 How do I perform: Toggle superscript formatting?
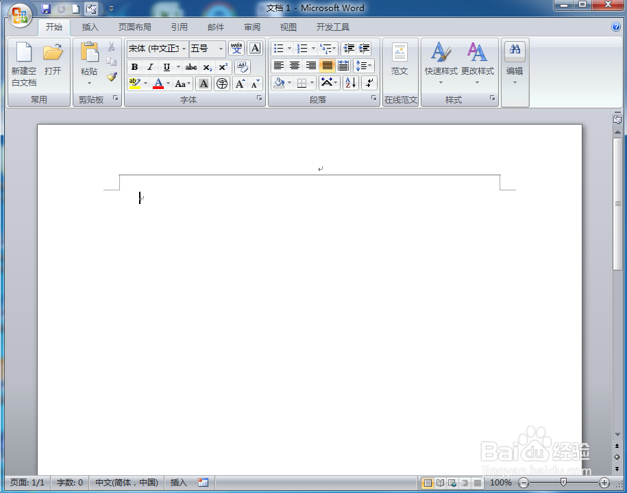click(x=223, y=66)
